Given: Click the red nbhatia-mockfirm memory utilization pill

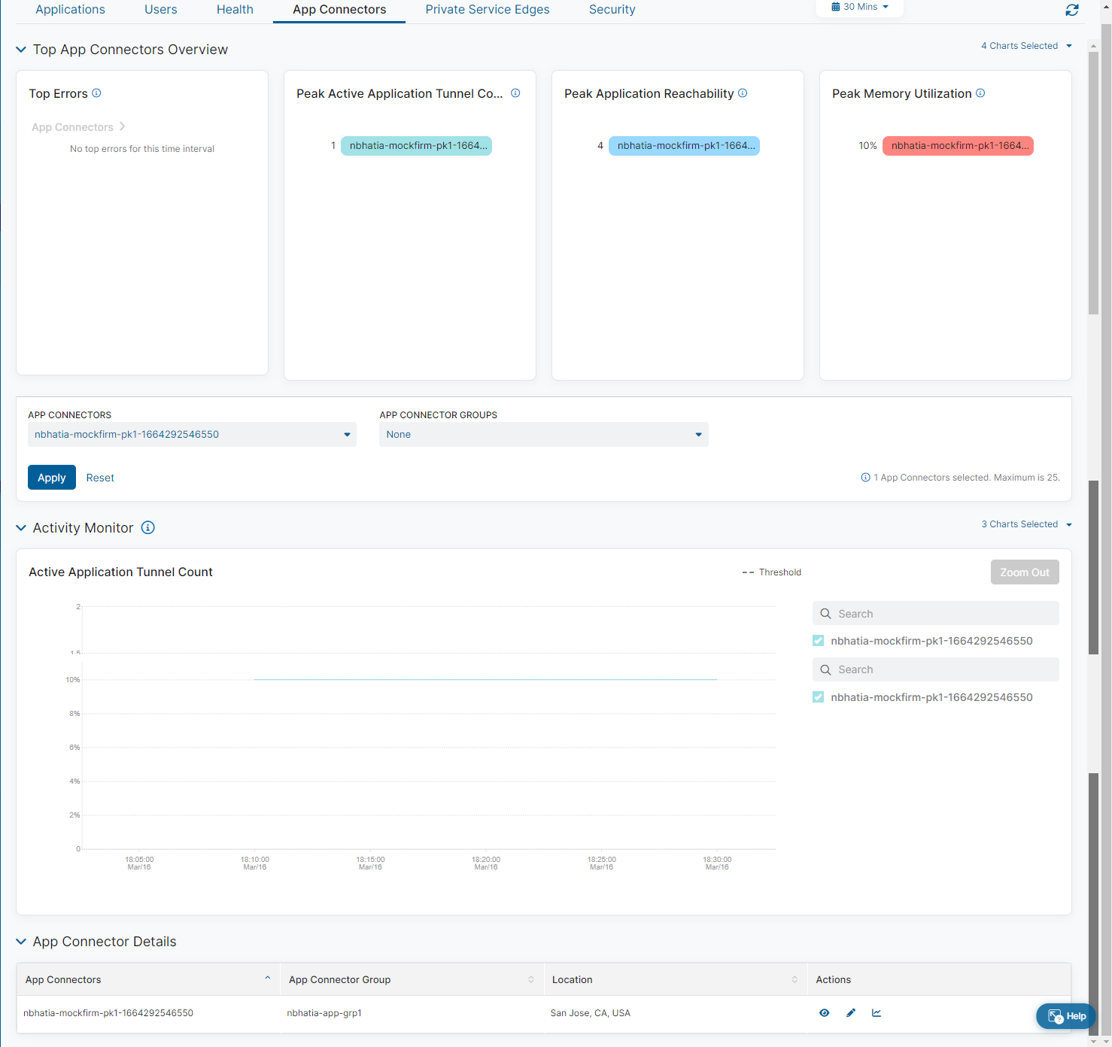Looking at the screenshot, I should [x=958, y=146].
